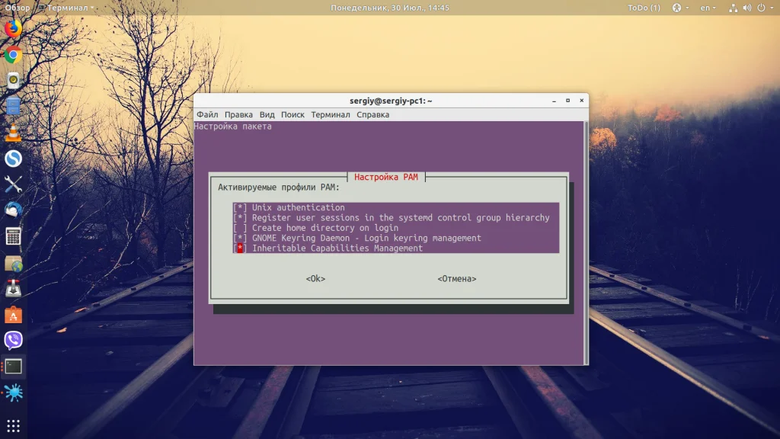Open the blue splash app in dock
Viewport: 780px width, 439px height.
[x=14, y=393]
